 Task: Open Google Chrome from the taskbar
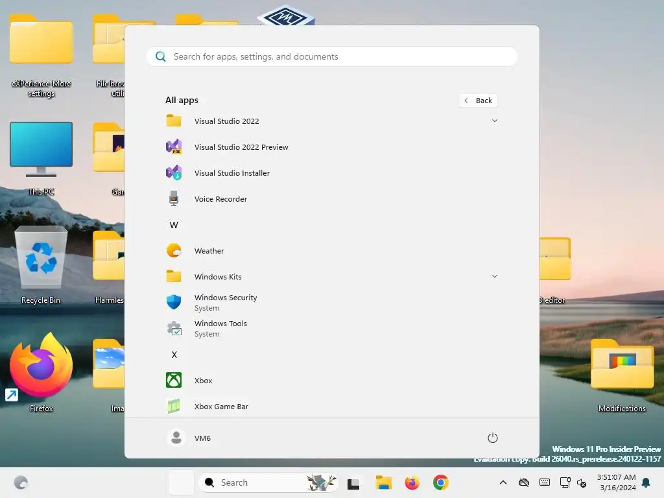pyautogui.click(x=440, y=482)
